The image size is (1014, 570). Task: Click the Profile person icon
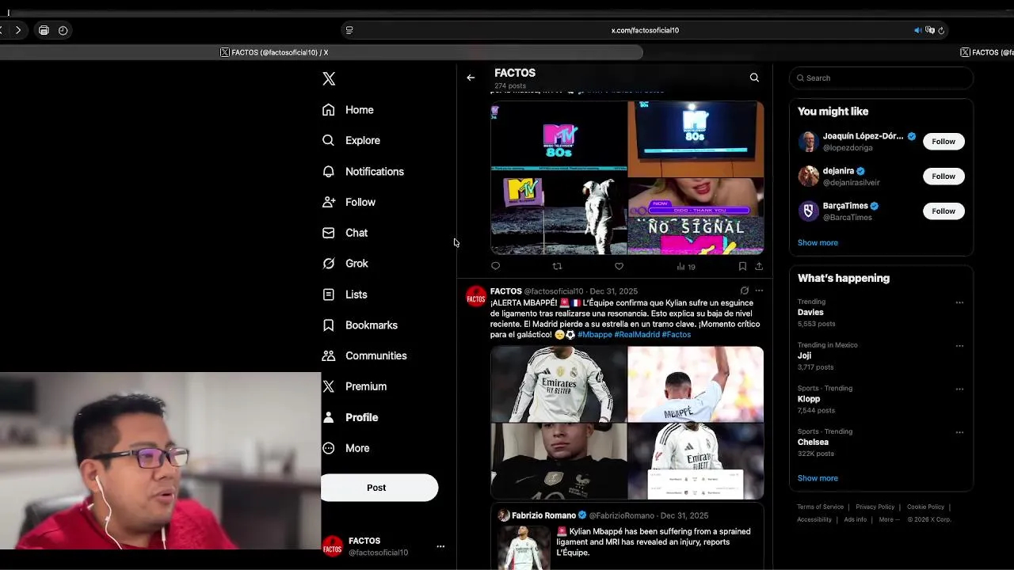[x=329, y=417]
